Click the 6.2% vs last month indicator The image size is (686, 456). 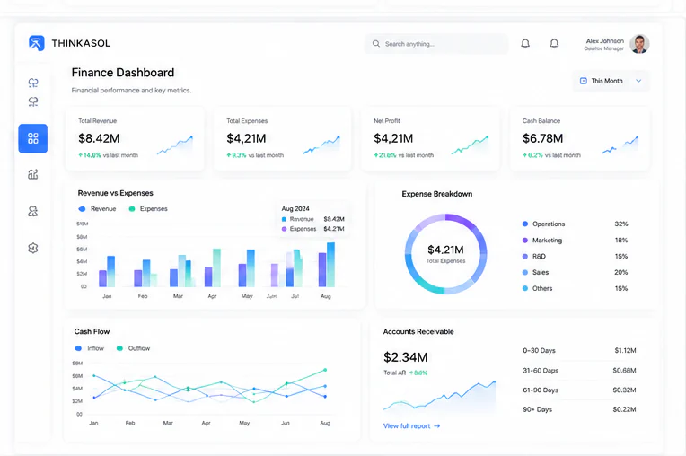(551, 155)
